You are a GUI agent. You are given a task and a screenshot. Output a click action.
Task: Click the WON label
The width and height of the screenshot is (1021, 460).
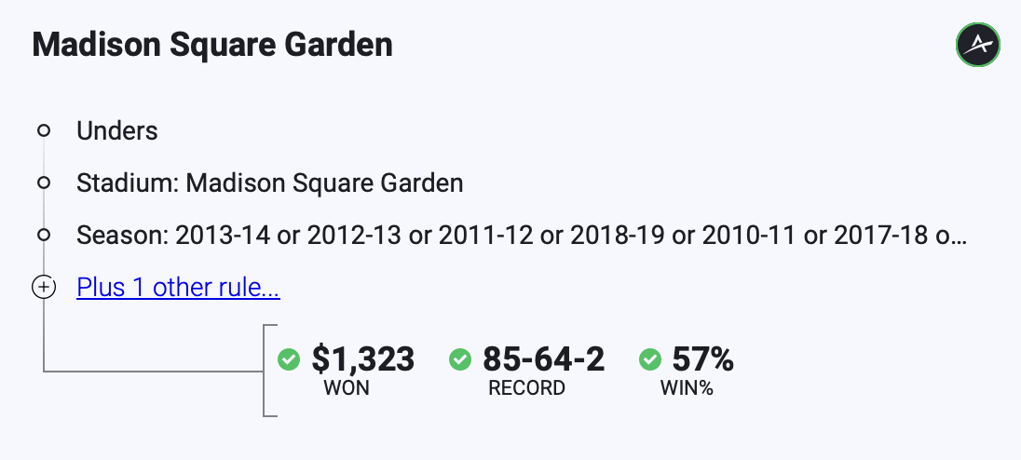(347, 388)
